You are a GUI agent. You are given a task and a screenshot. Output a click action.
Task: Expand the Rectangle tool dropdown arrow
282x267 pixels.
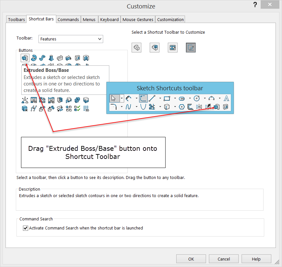point(175,98)
